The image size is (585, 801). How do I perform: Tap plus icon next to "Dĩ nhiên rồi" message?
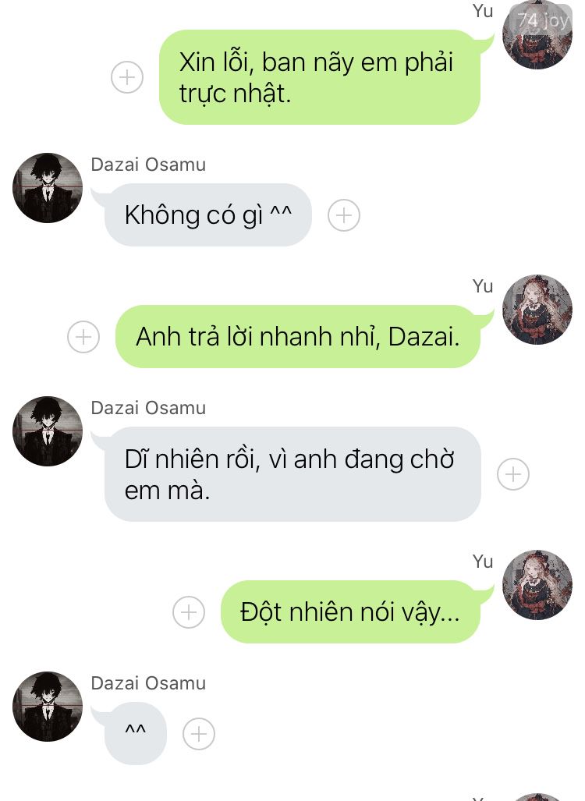pyautogui.click(x=513, y=474)
